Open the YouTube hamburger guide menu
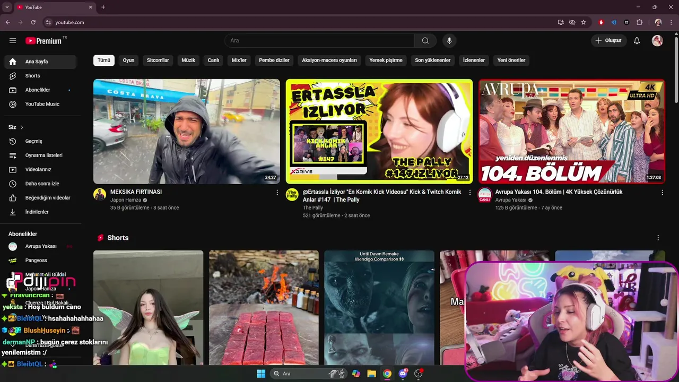Viewport: 679px width, 382px height. [13, 41]
